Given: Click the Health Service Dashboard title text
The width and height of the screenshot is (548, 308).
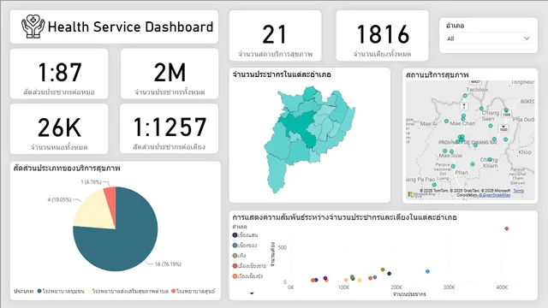Looking at the screenshot, I should pyautogui.click(x=130, y=27).
